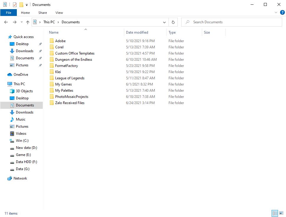Viewport: 286px width, 217px height.
Task: Click This PC in the address breadcrumb
Action: [49, 22]
